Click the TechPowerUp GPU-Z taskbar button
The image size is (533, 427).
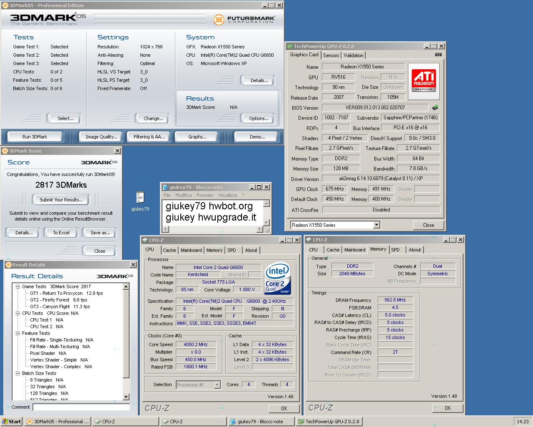[329, 422]
